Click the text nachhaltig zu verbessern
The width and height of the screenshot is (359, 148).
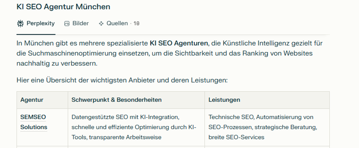point(57,63)
